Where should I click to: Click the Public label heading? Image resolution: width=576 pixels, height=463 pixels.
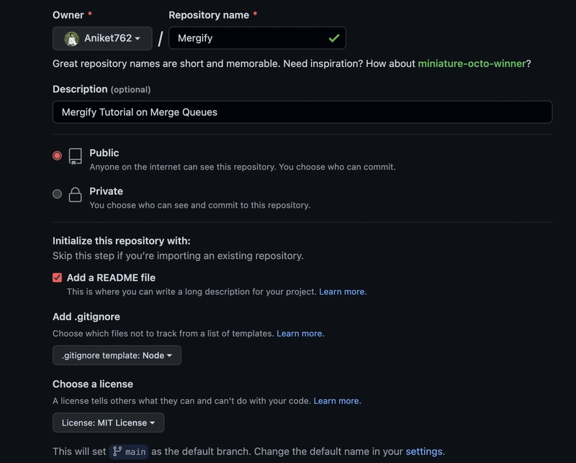pos(104,153)
